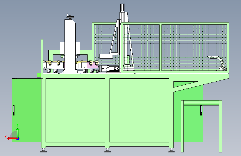Viewport: 241px width, 156px height.
Task: Select the servo motor on the table top
Action: (x=109, y=69)
